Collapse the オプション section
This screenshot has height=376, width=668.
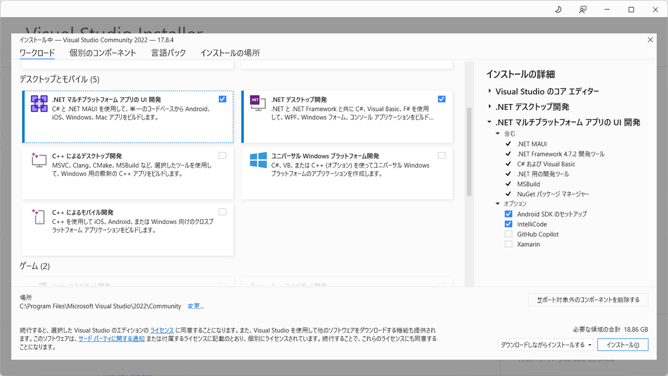(x=498, y=204)
